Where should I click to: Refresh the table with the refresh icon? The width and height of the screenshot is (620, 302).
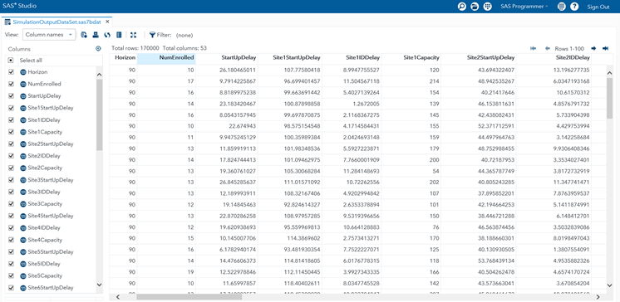click(107, 35)
